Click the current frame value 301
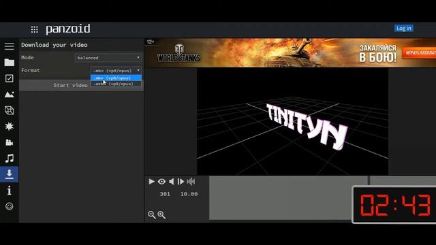436x245 pixels. point(165,194)
